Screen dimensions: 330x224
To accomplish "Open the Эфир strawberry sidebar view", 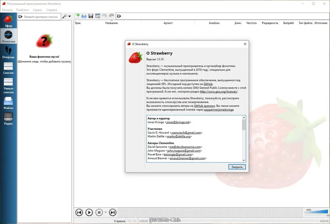I will (9, 21).
